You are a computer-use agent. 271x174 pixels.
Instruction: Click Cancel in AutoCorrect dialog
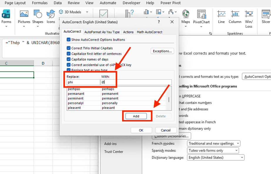coord(166,130)
